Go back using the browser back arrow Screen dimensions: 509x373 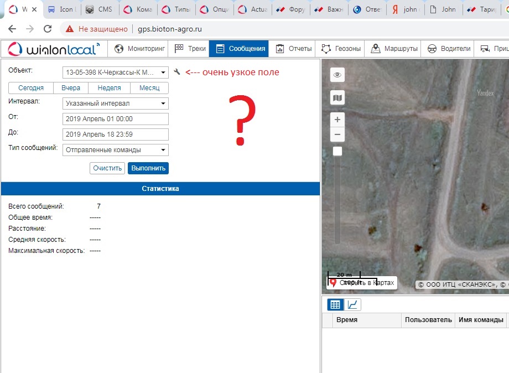pos(12,29)
